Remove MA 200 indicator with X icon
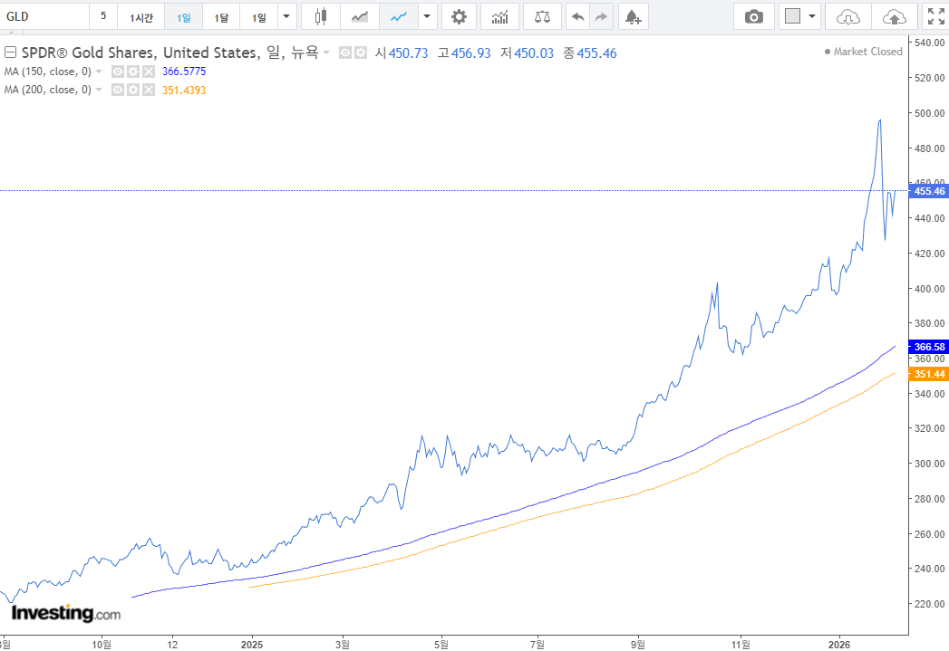The width and height of the screenshot is (949, 651). point(149,90)
